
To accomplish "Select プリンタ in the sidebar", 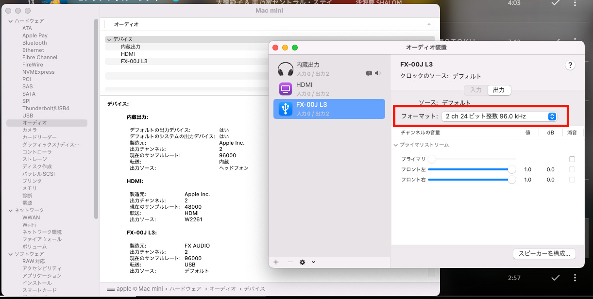I will point(32,181).
